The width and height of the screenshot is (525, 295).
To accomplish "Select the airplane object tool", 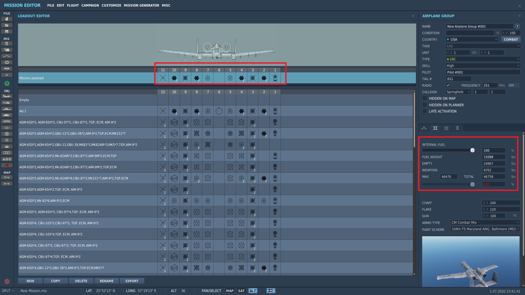I will pos(7,96).
